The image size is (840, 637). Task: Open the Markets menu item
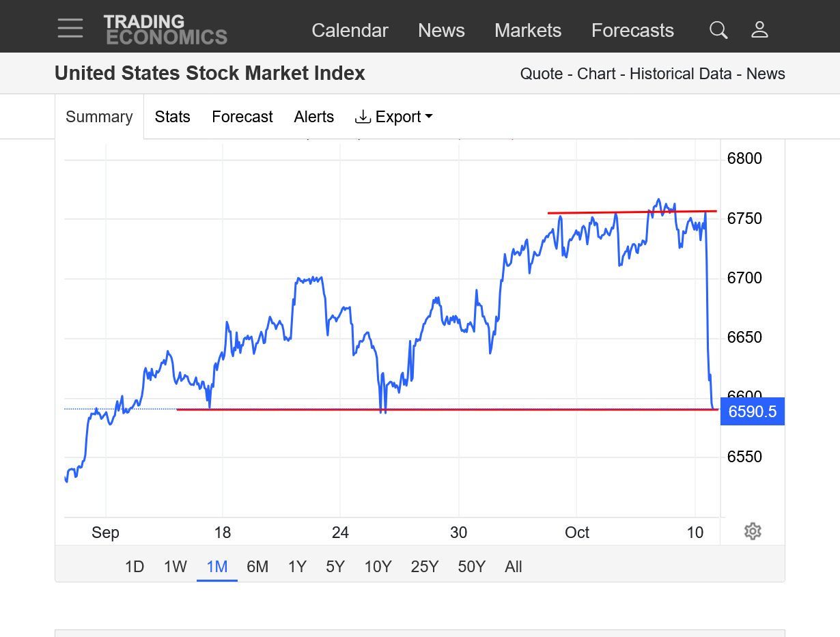[528, 31]
